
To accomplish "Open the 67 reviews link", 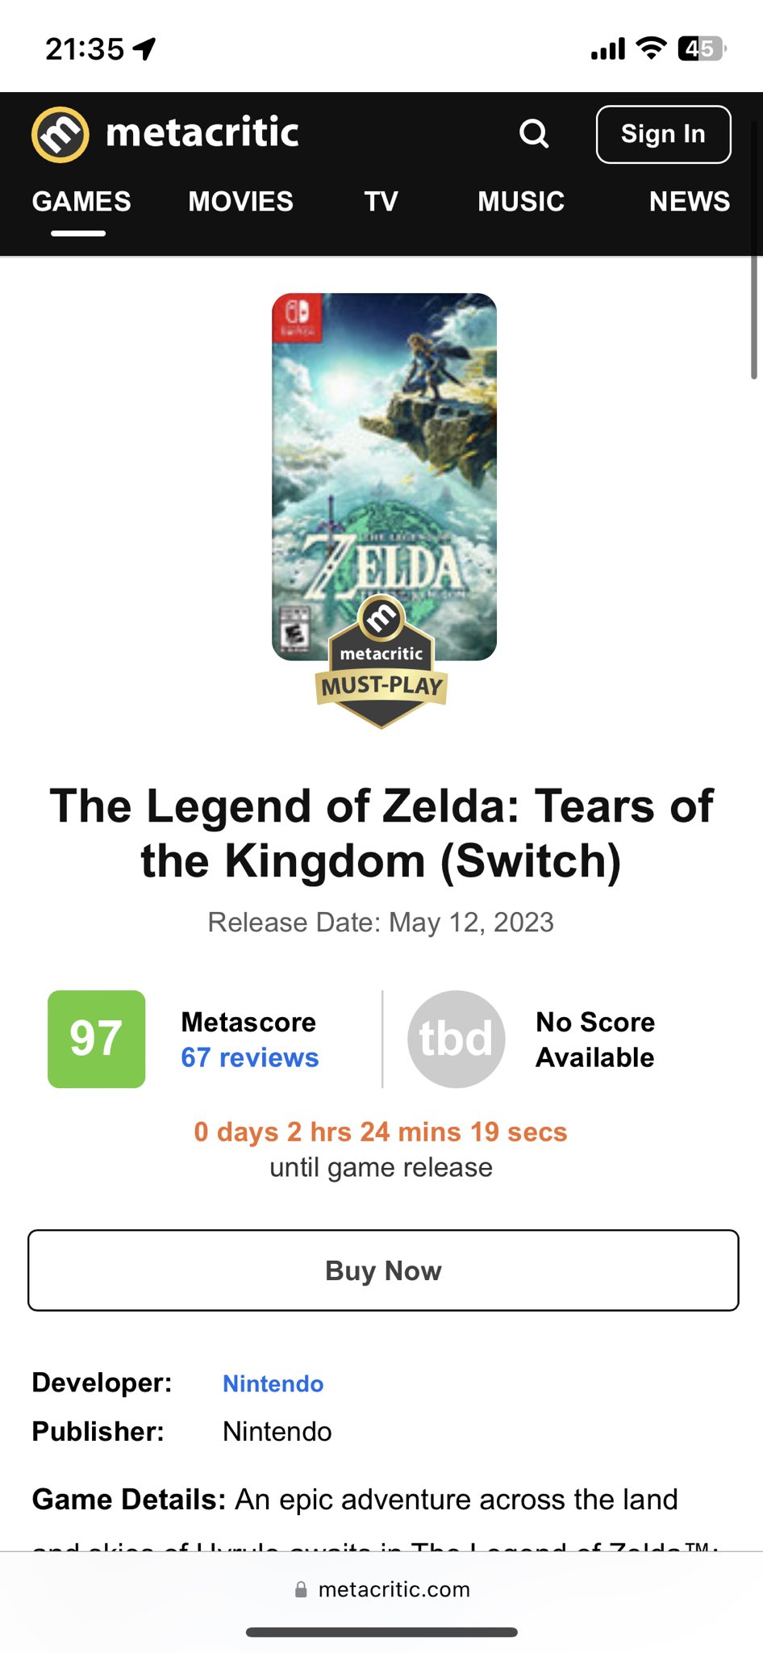I will 250,1057.
